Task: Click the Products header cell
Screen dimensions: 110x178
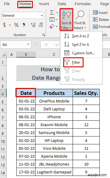Action: 54,93
